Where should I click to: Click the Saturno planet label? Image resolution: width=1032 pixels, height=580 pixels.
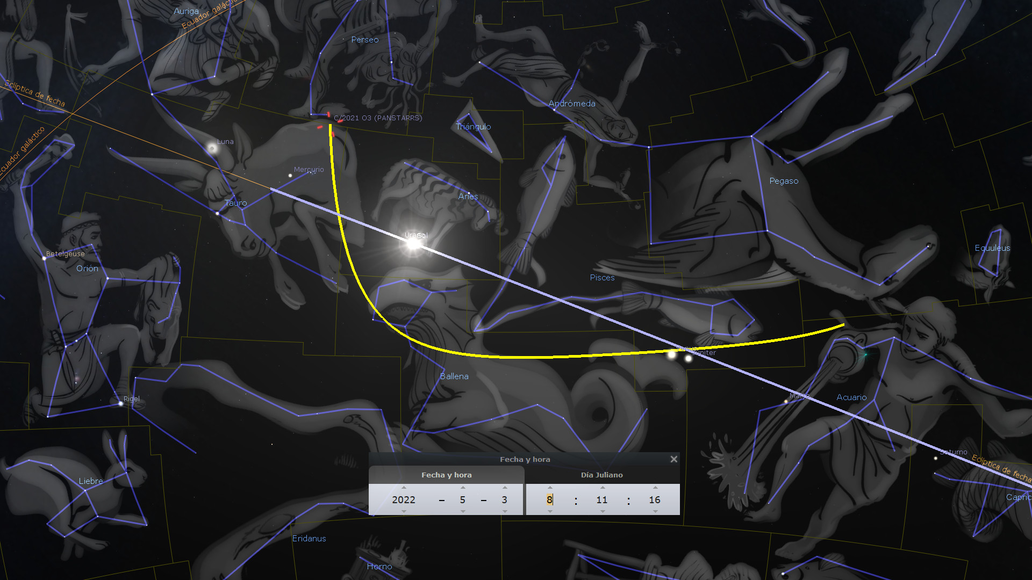(954, 452)
